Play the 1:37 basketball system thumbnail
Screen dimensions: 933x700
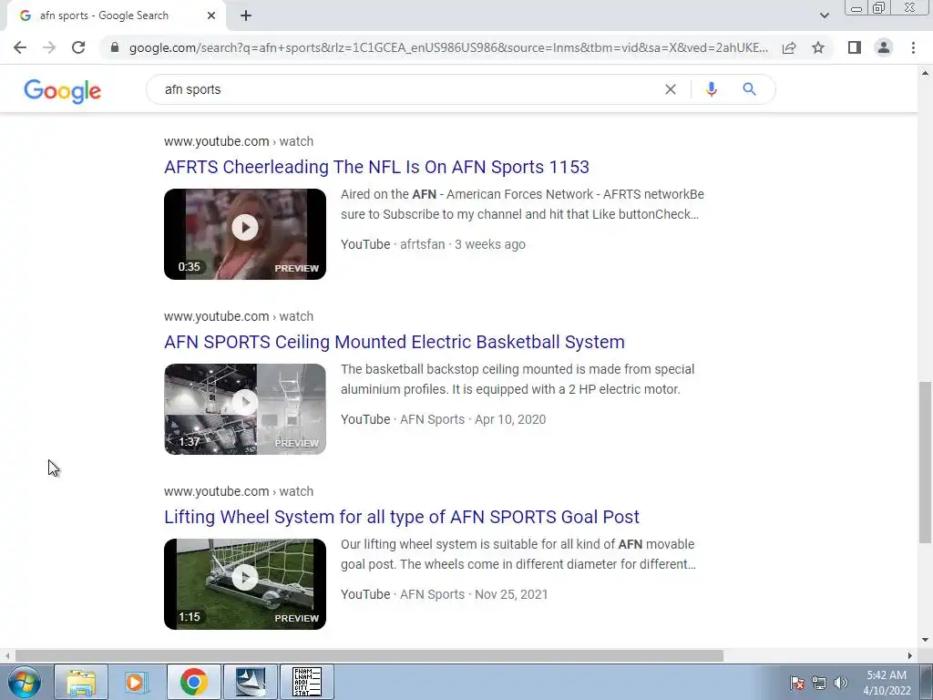(x=245, y=409)
